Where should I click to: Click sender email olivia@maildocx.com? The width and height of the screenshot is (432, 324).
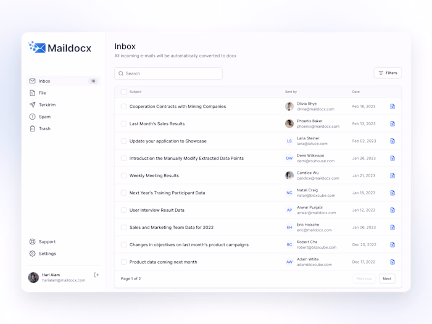315,109
